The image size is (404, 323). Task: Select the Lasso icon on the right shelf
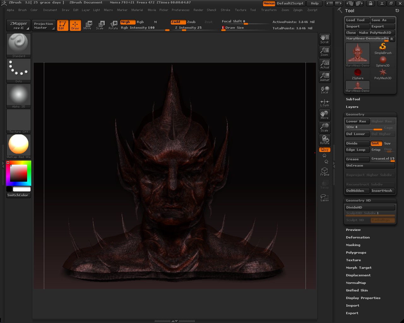[x=324, y=197]
